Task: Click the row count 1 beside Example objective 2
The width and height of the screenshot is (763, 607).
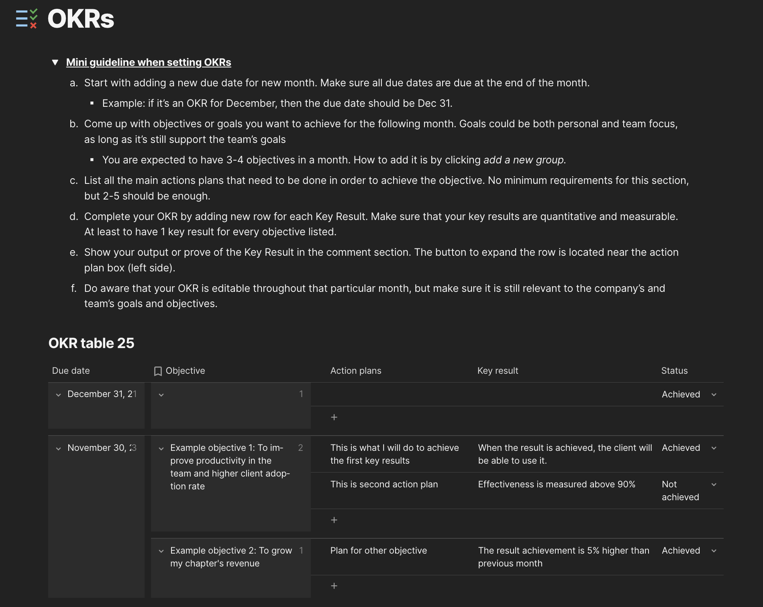Action: 301,550
